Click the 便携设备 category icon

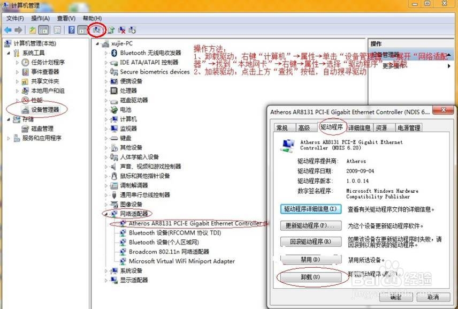pyautogui.click(x=114, y=81)
